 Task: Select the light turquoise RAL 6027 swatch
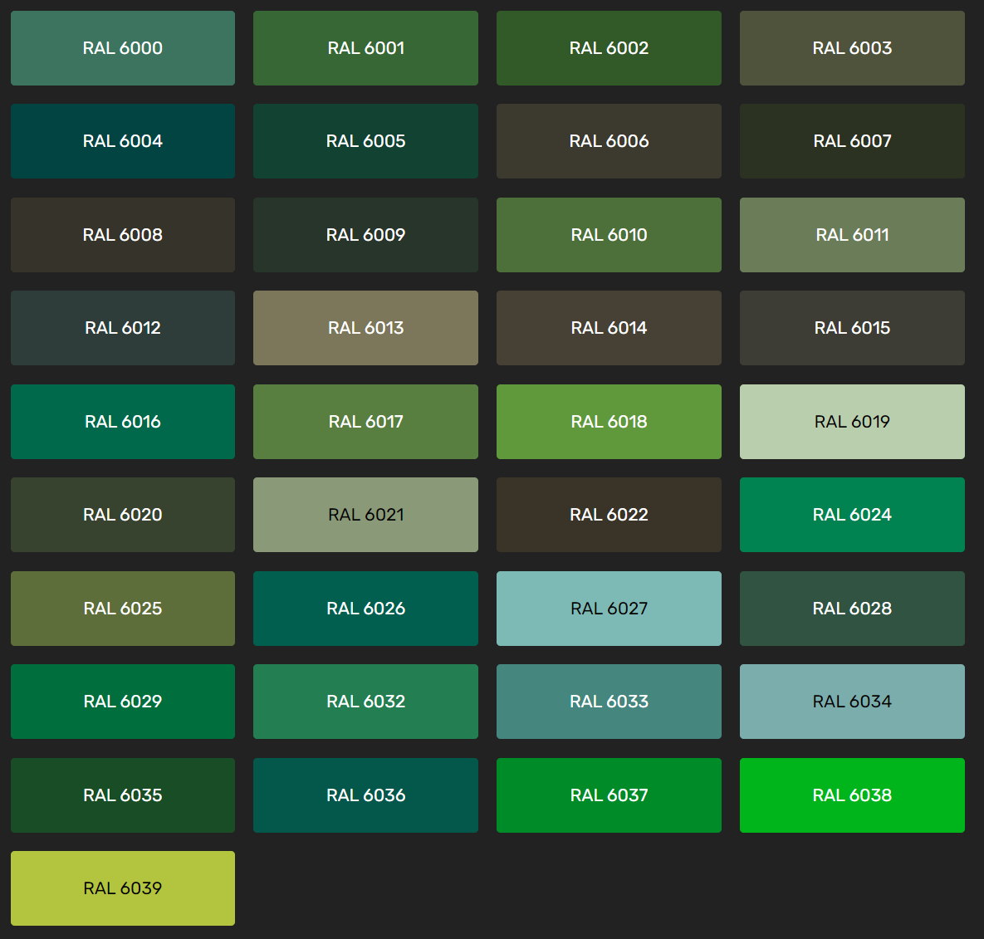coord(609,609)
